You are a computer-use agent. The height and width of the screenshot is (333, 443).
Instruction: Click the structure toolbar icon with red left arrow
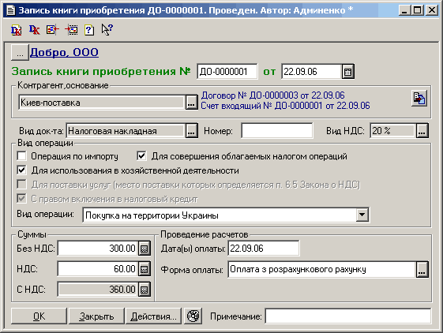pos(53,30)
